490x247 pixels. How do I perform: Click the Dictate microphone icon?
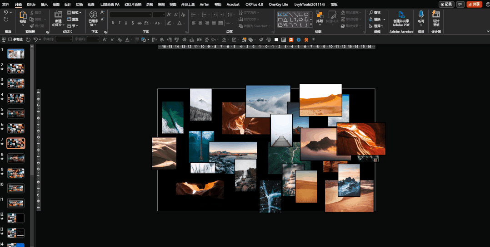421,15
